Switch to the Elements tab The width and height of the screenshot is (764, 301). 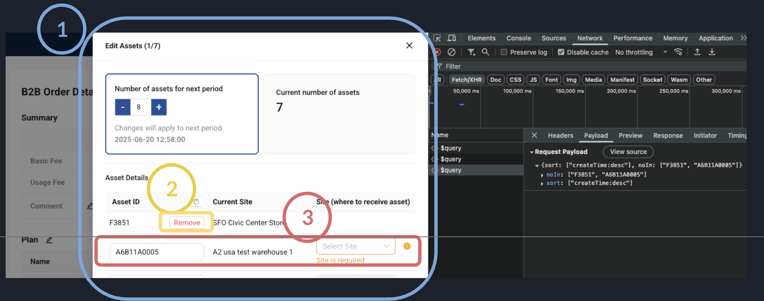[481, 38]
